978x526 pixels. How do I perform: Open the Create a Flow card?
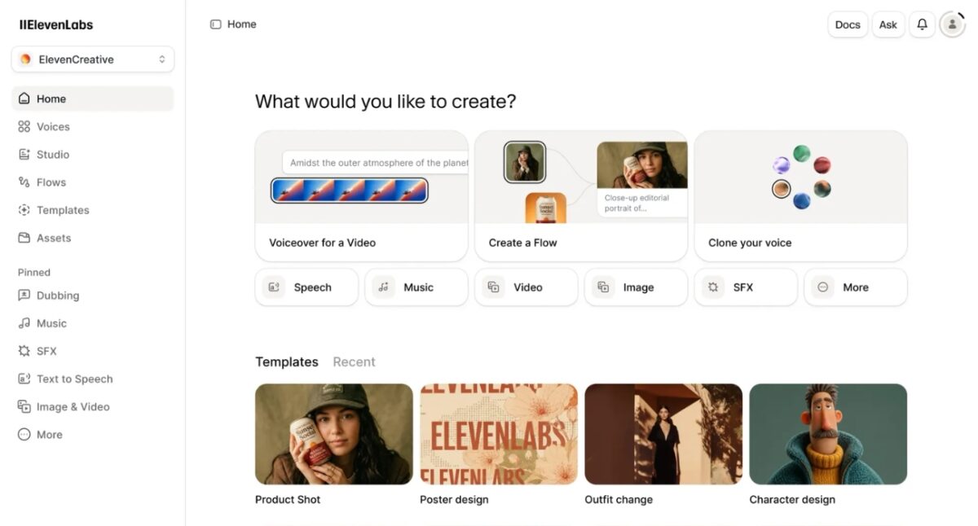click(581, 195)
